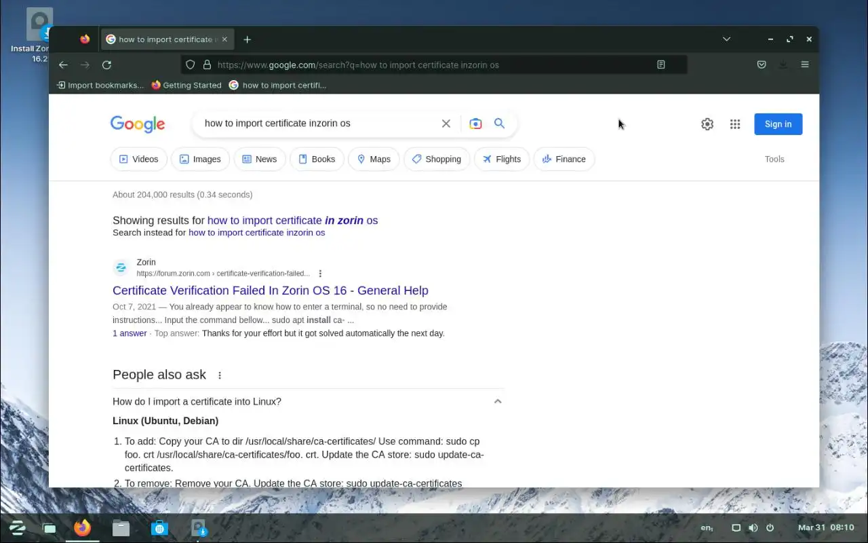Open the search Tools options

point(774,159)
